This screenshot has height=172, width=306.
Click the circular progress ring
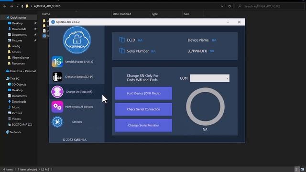click(x=205, y=107)
